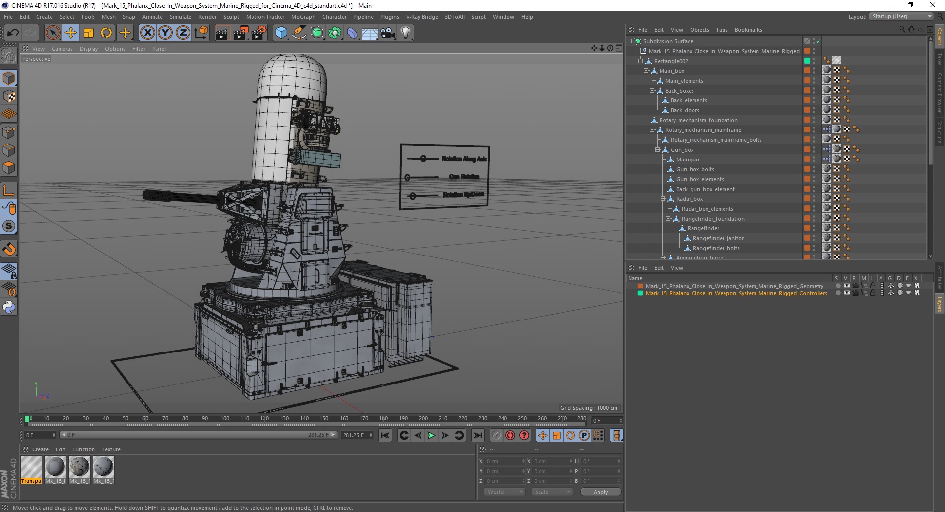Open the File menu
This screenshot has width=945, height=512.
[8, 17]
